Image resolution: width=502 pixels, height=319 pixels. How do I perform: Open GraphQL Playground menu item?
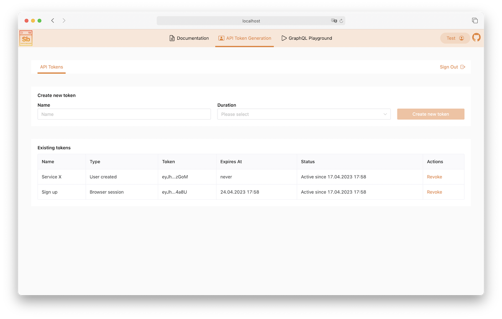pyautogui.click(x=307, y=38)
